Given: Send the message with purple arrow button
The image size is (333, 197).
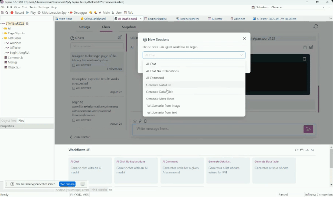Looking at the screenshot, I should [x=308, y=129].
